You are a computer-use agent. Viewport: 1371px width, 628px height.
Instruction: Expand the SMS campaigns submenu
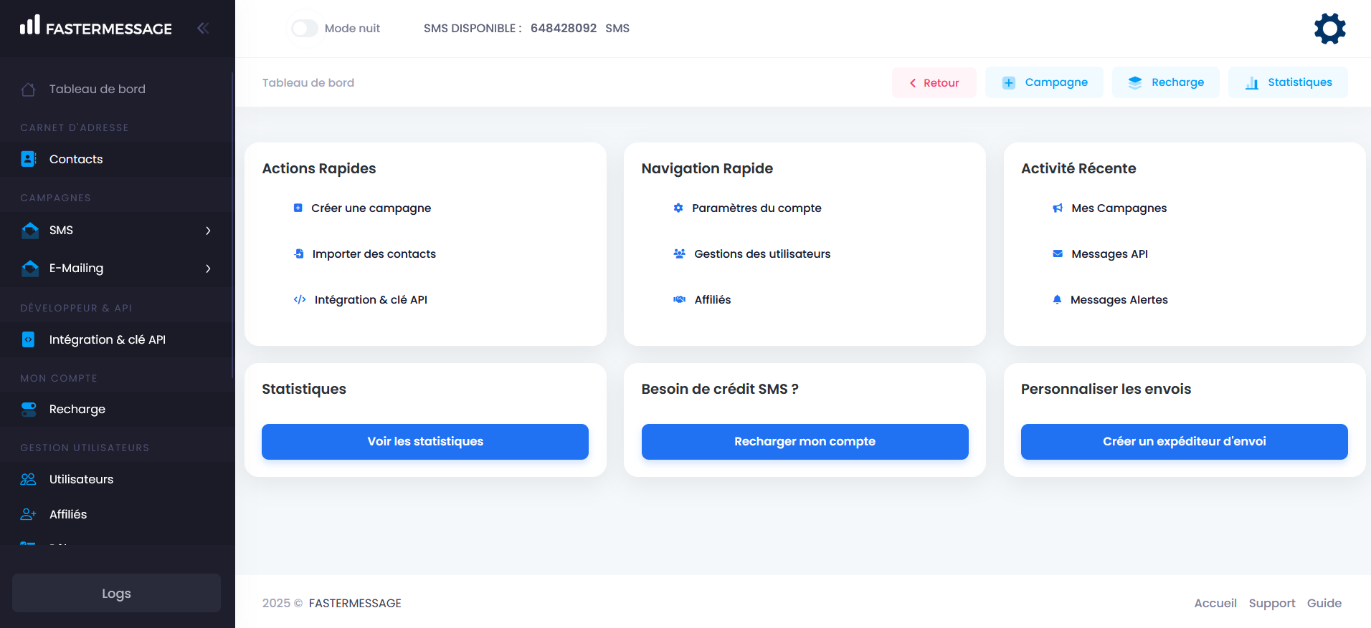208,231
